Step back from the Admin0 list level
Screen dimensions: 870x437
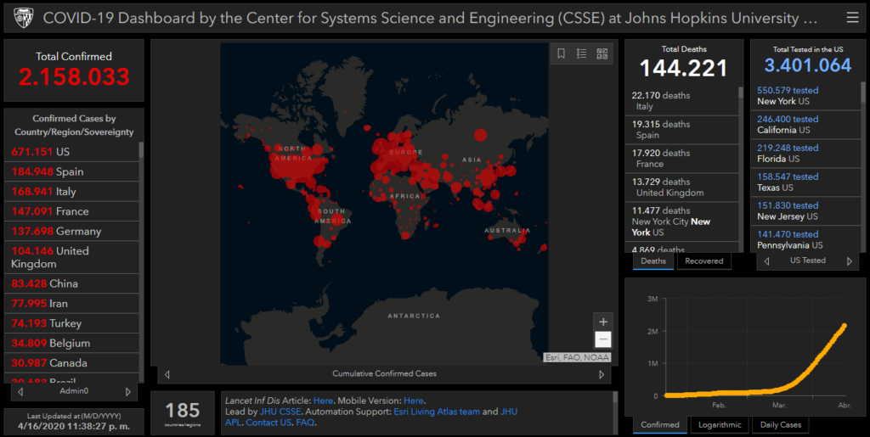(x=20, y=392)
